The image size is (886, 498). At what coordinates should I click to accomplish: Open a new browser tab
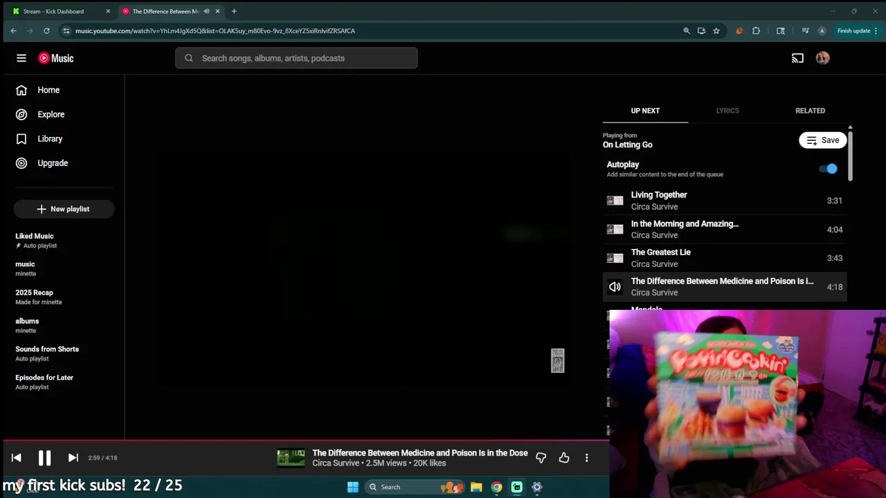[x=234, y=11]
